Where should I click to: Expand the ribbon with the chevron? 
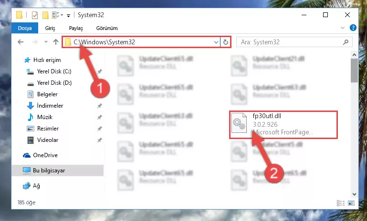click(x=343, y=28)
